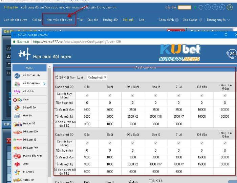
Task: Open the Đua xe Bắc Kinh icon
Action: click(x=17, y=156)
